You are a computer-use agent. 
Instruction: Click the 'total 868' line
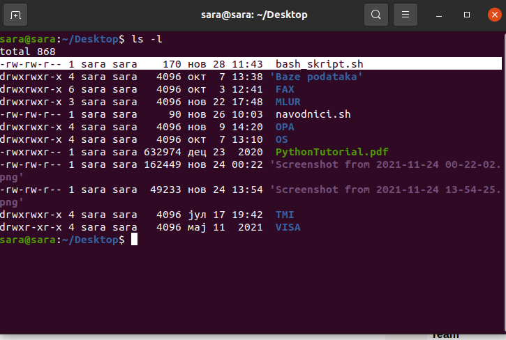28,52
